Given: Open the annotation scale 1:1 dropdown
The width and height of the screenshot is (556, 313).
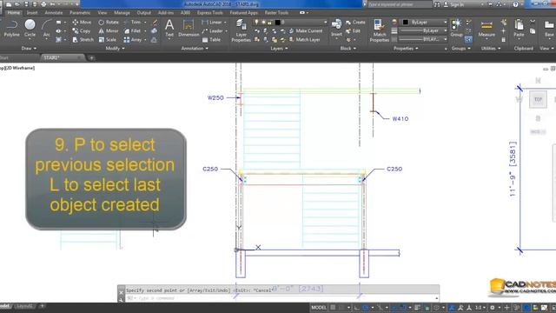Looking at the screenshot, I should (480, 307).
